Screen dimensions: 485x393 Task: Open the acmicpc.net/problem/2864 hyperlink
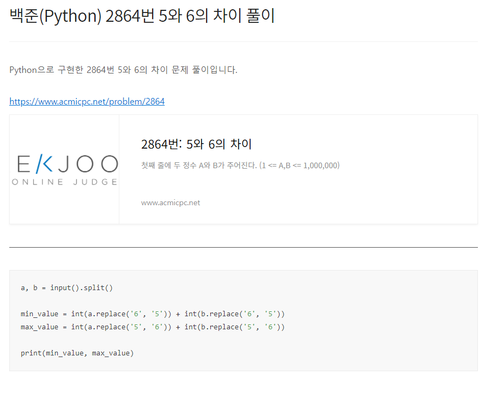click(x=87, y=101)
